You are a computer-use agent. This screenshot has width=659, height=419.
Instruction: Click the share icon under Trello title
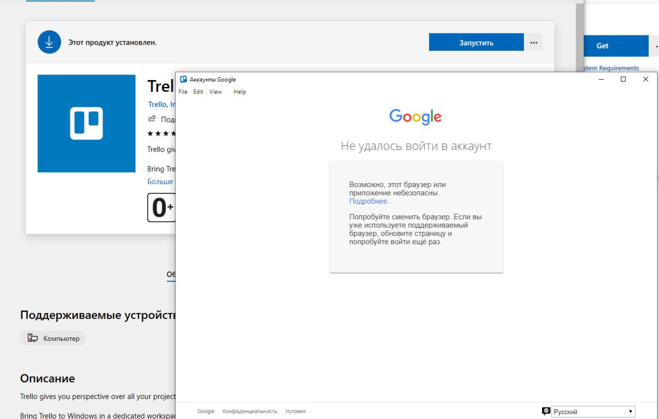point(152,119)
